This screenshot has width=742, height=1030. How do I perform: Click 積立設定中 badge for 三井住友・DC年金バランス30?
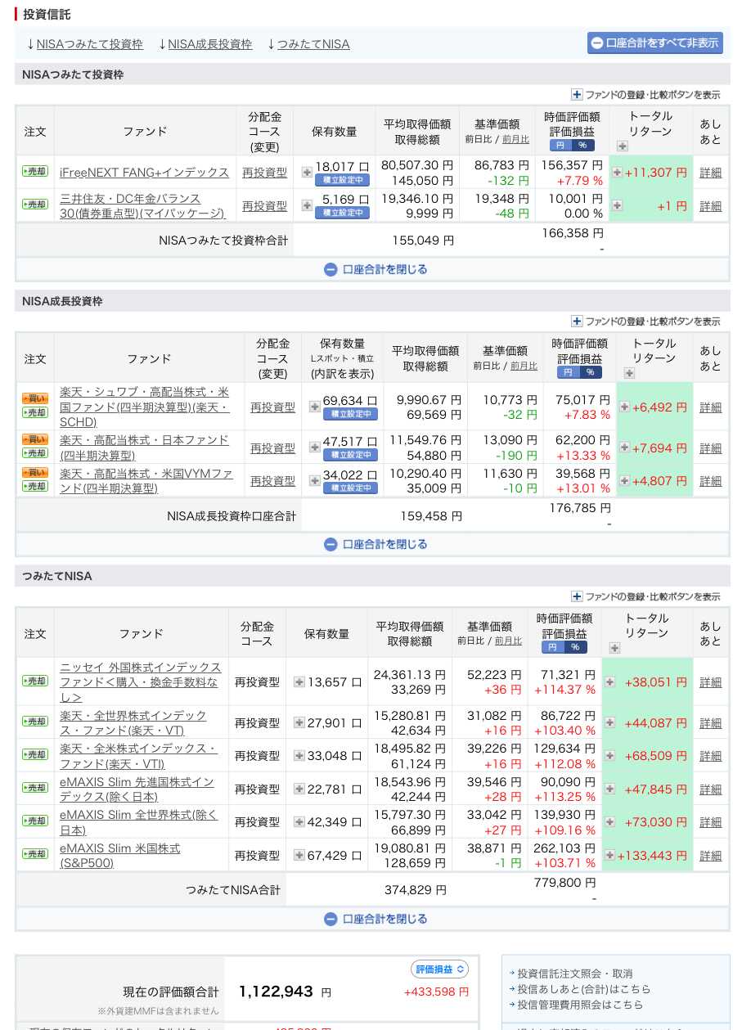click(342, 213)
